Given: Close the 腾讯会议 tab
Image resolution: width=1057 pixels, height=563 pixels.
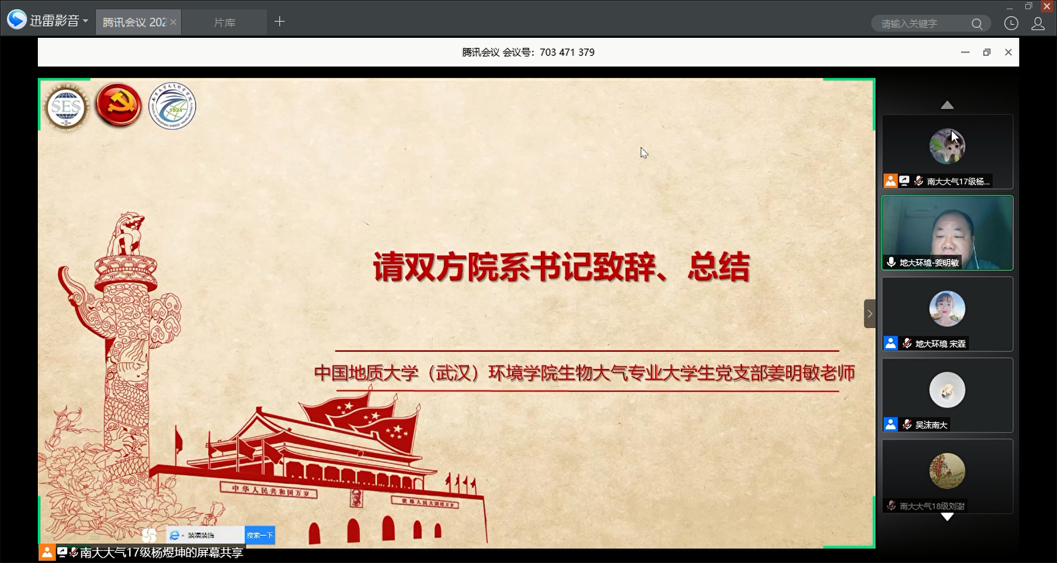Looking at the screenshot, I should pos(173,22).
